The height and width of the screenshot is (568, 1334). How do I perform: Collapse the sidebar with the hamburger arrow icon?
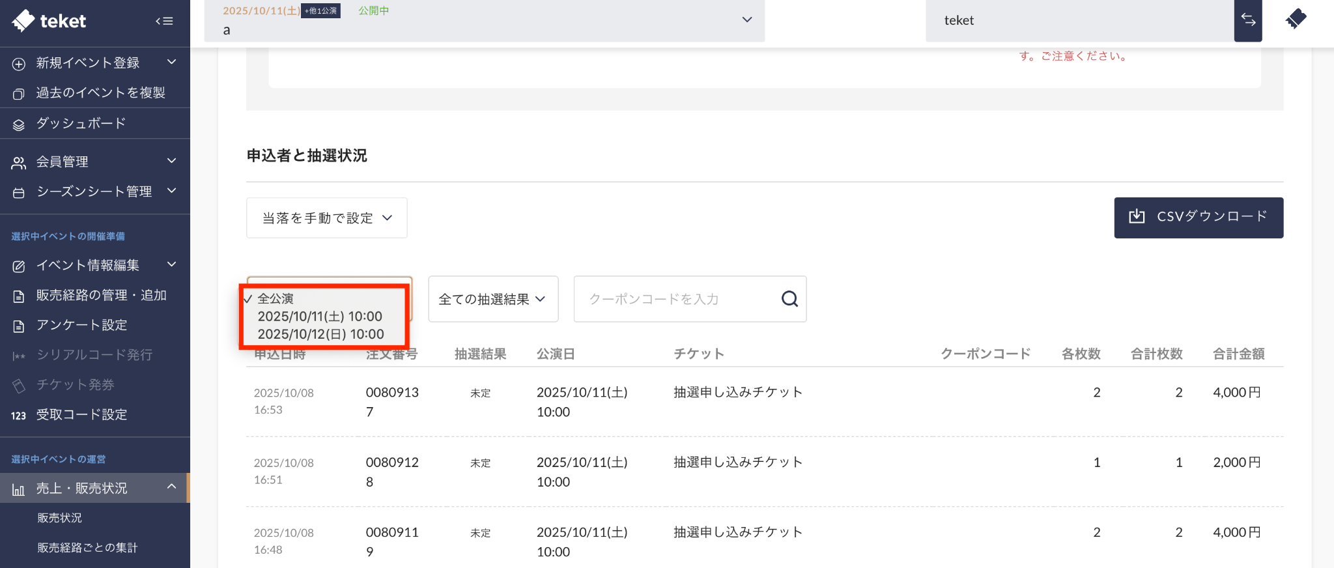click(x=164, y=21)
